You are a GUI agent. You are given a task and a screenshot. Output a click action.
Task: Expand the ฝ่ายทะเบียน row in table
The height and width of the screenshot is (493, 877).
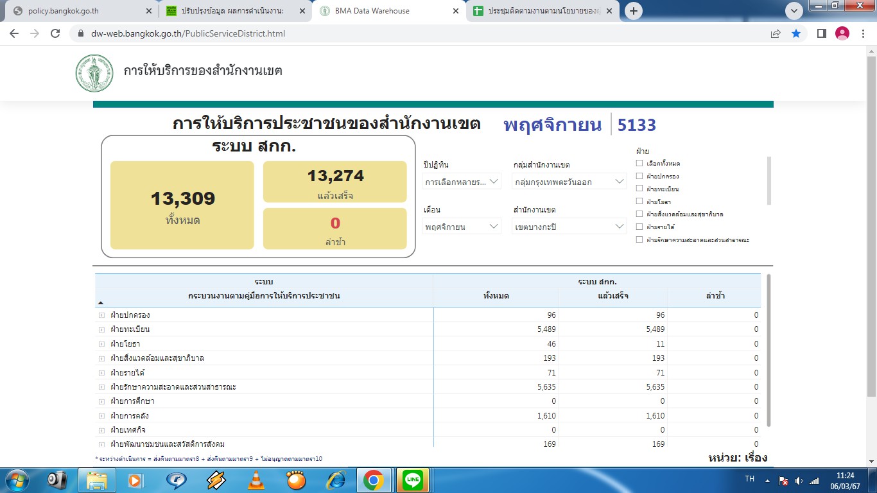pyautogui.click(x=101, y=329)
